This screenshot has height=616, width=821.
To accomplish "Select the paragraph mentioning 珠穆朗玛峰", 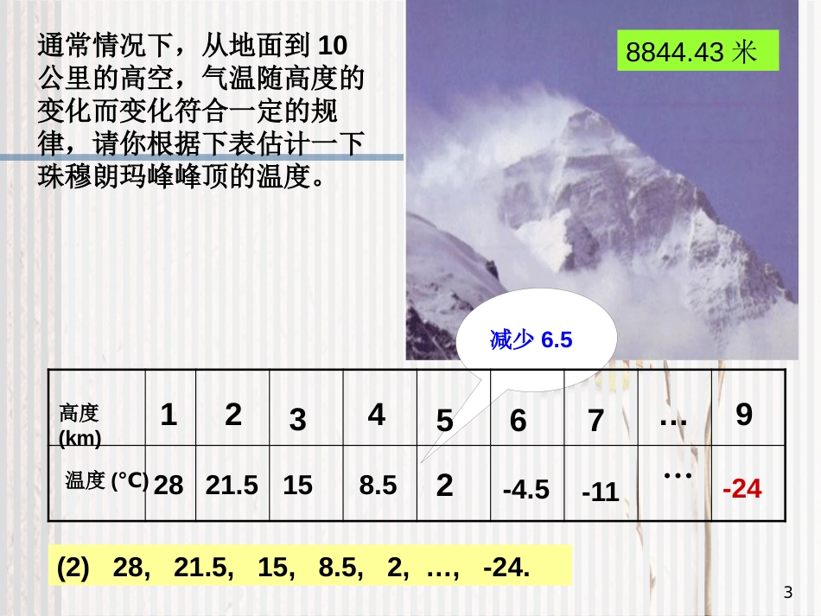I will coord(201,111).
